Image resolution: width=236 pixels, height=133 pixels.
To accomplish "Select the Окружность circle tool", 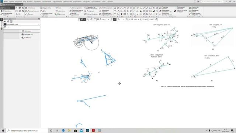I will 46,8.
